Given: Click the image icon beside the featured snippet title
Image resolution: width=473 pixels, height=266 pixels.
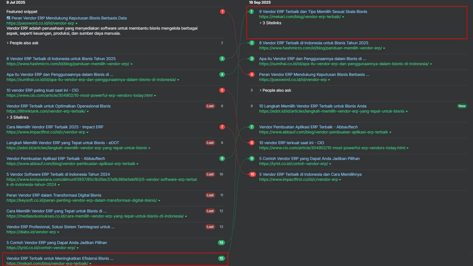Looking at the screenshot, I should [8, 18].
